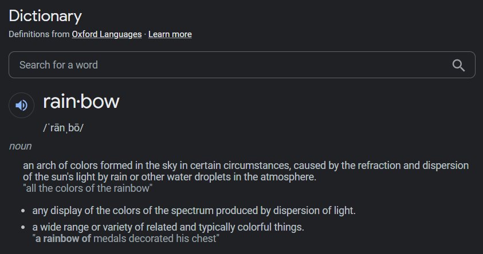This screenshot has height=254, width=483.
Task: Play the rainbow pronunciation audio
Action: pyautogui.click(x=21, y=105)
